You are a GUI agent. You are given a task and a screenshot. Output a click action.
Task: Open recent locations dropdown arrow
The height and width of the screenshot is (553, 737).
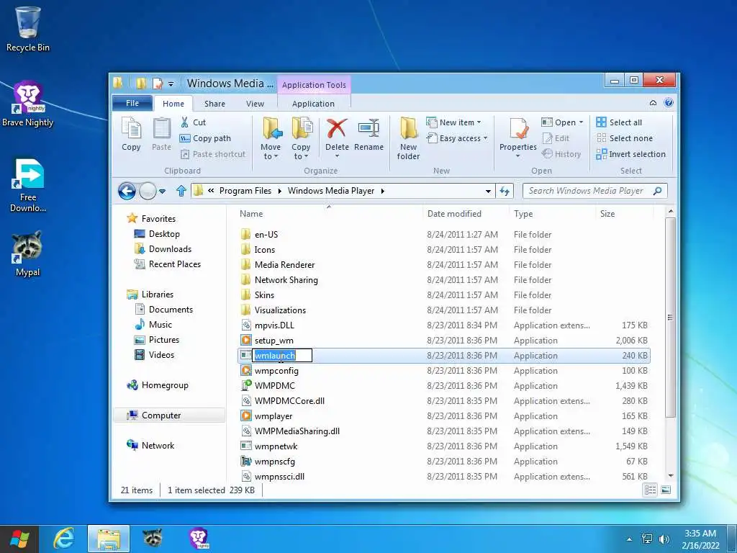[162, 192]
